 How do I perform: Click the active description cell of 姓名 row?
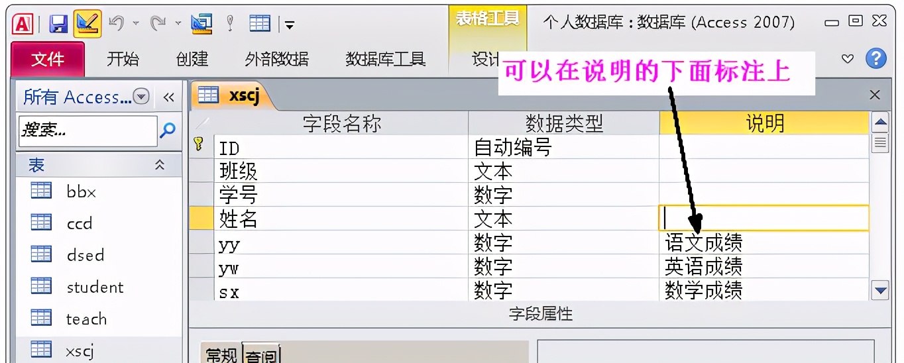pyautogui.click(x=764, y=219)
